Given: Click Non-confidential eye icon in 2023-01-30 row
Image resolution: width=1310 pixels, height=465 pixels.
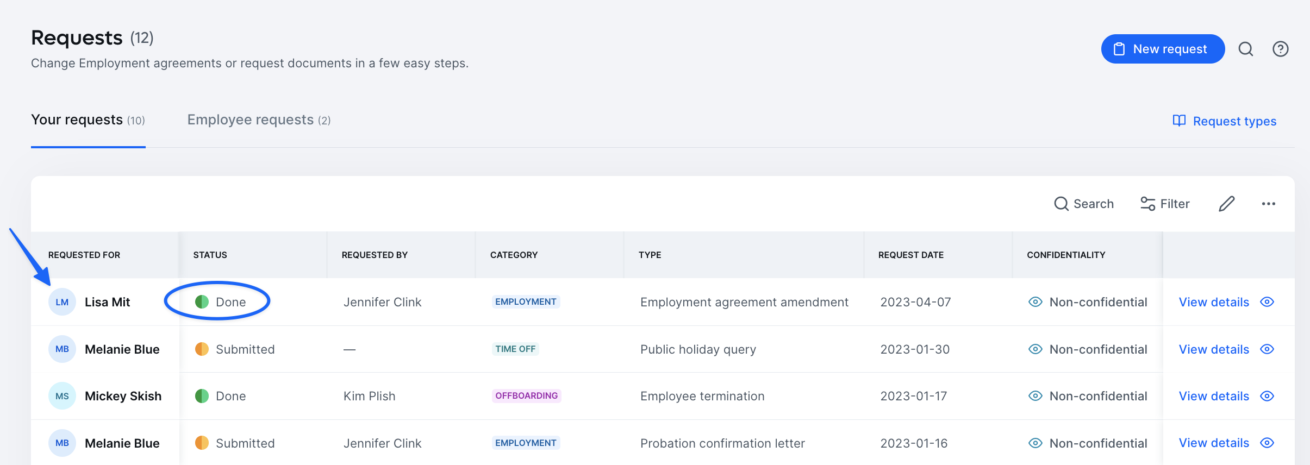Looking at the screenshot, I should [1035, 349].
